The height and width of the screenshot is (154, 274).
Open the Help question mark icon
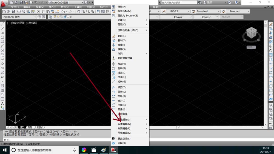point(236,2)
